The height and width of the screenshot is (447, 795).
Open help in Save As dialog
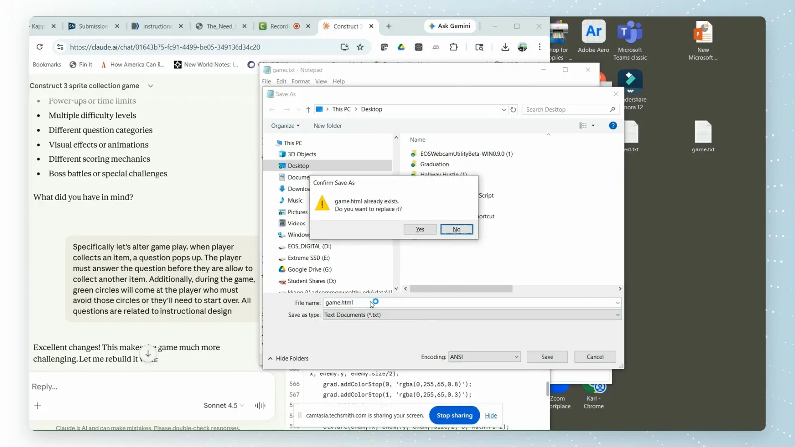[613, 126]
